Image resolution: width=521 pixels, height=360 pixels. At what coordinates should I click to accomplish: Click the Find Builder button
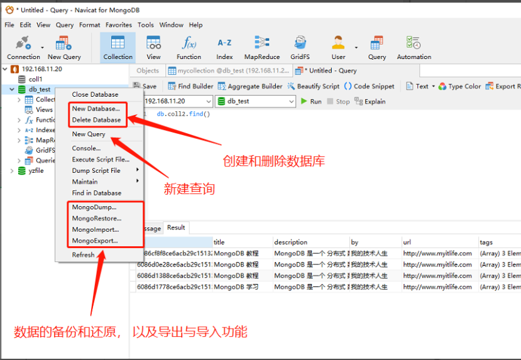[190, 86]
